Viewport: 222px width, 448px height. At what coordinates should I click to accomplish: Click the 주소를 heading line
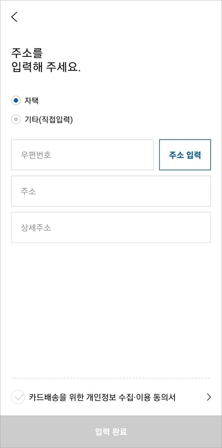(x=27, y=53)
